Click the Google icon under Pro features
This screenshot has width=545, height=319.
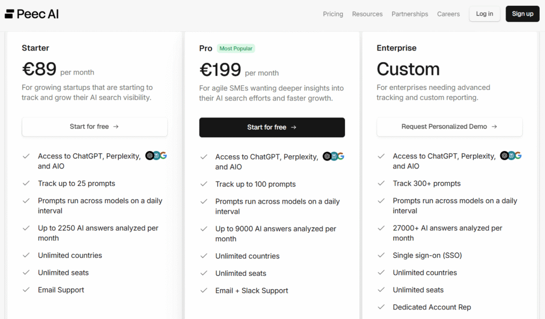pyautogui.click(x=341, y=156)
